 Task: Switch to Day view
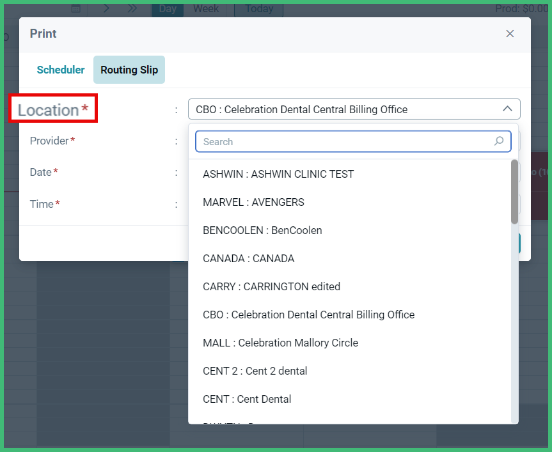pyautogui.click(x=167, y=9)
